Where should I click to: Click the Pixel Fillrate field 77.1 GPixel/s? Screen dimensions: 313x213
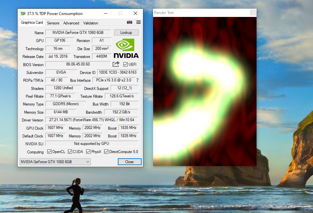pos(60,96)
